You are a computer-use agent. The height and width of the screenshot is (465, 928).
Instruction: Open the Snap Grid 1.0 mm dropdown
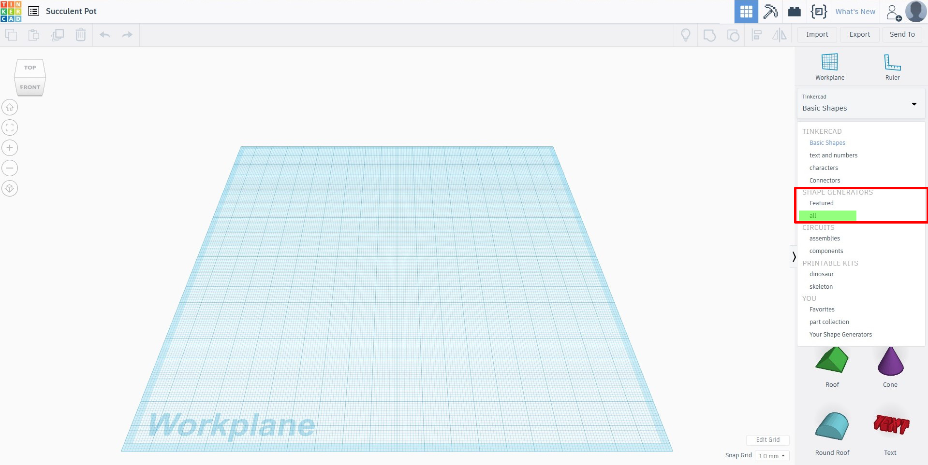(x=772, y=456)
